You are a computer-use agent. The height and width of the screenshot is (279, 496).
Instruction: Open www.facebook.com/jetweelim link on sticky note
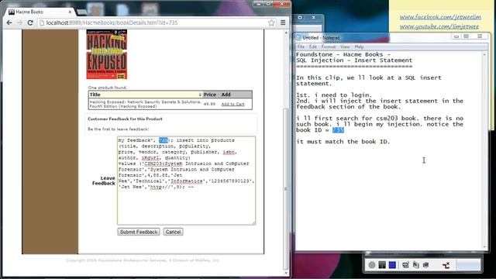pyautogui.click(x=440, y=17)
